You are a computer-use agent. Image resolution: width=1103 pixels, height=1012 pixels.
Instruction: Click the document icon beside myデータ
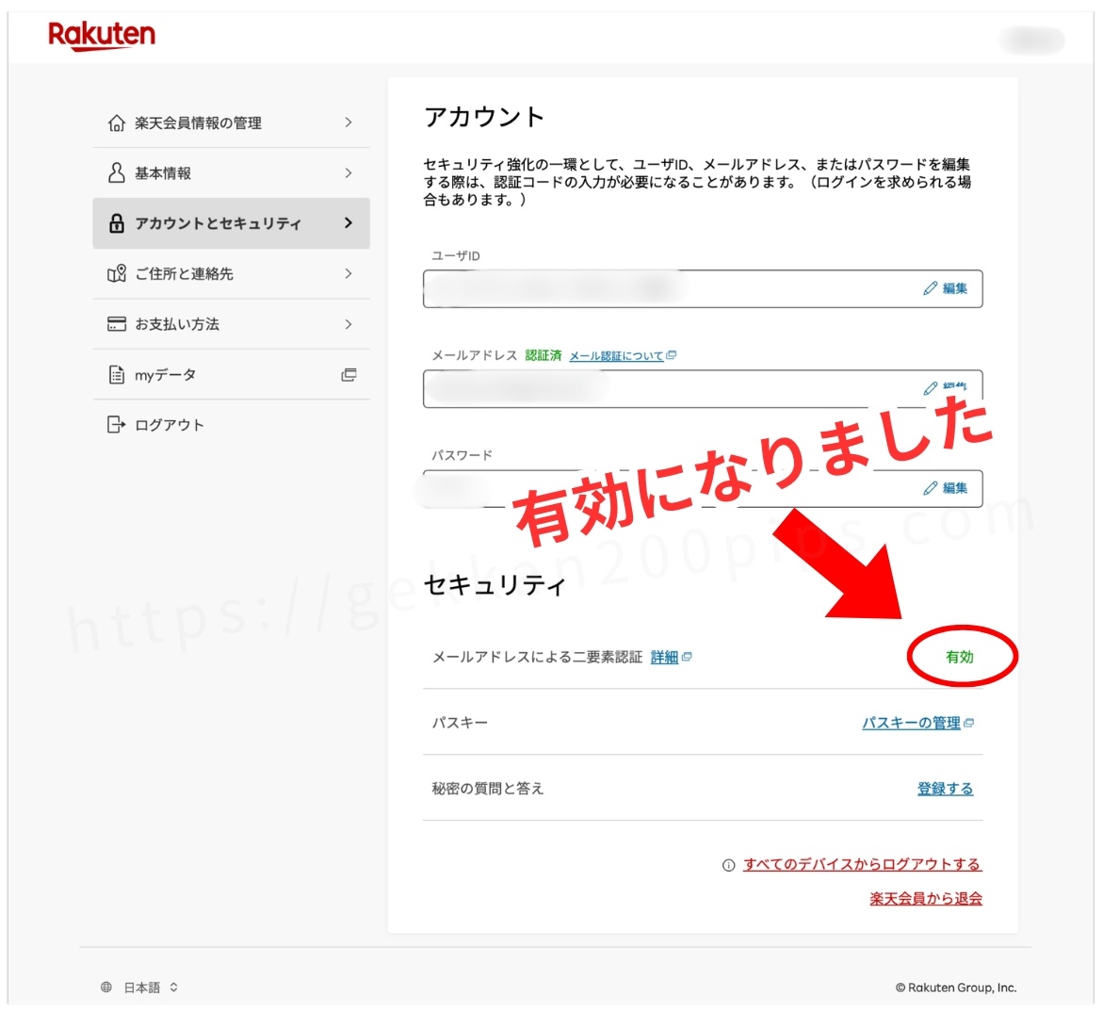pyautogui.click(x=117, y=375)
